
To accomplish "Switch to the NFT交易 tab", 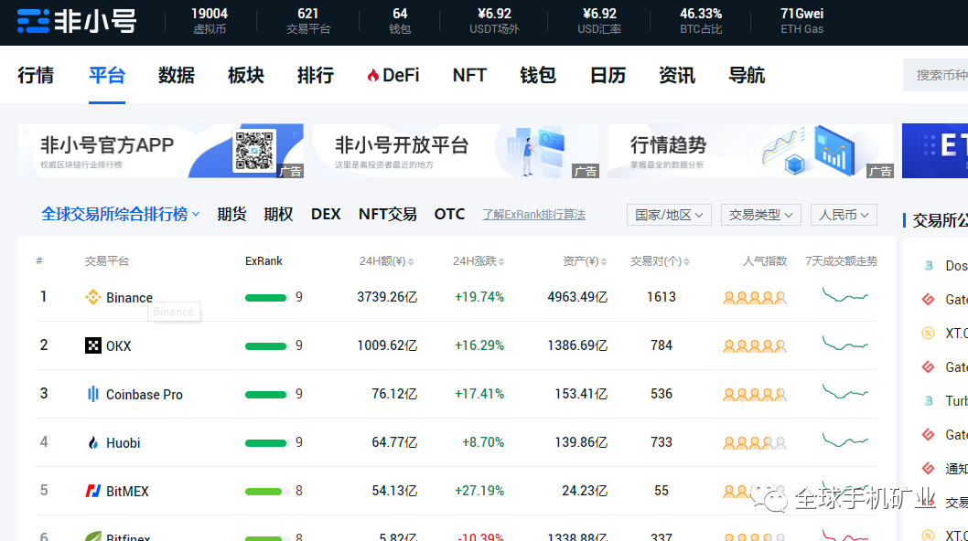I will pyautogui.click(x=386, y=213).
